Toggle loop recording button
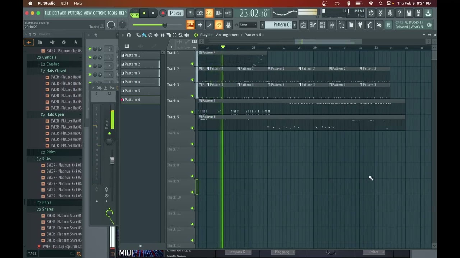The image size is (460, 258). (228, 13)
